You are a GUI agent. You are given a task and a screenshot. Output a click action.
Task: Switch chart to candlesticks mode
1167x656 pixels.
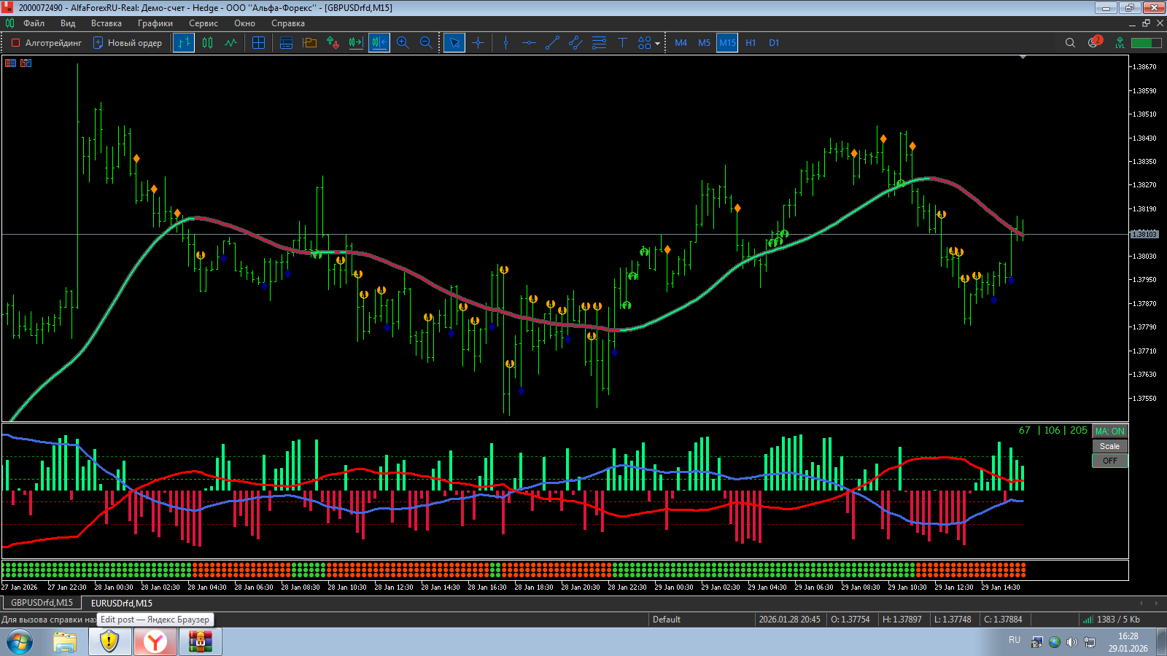pos(208,43)
